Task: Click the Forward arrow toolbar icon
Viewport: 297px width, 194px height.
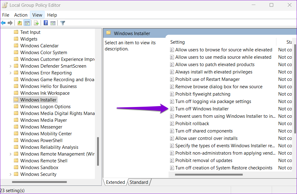Action: tap(10, 23)
